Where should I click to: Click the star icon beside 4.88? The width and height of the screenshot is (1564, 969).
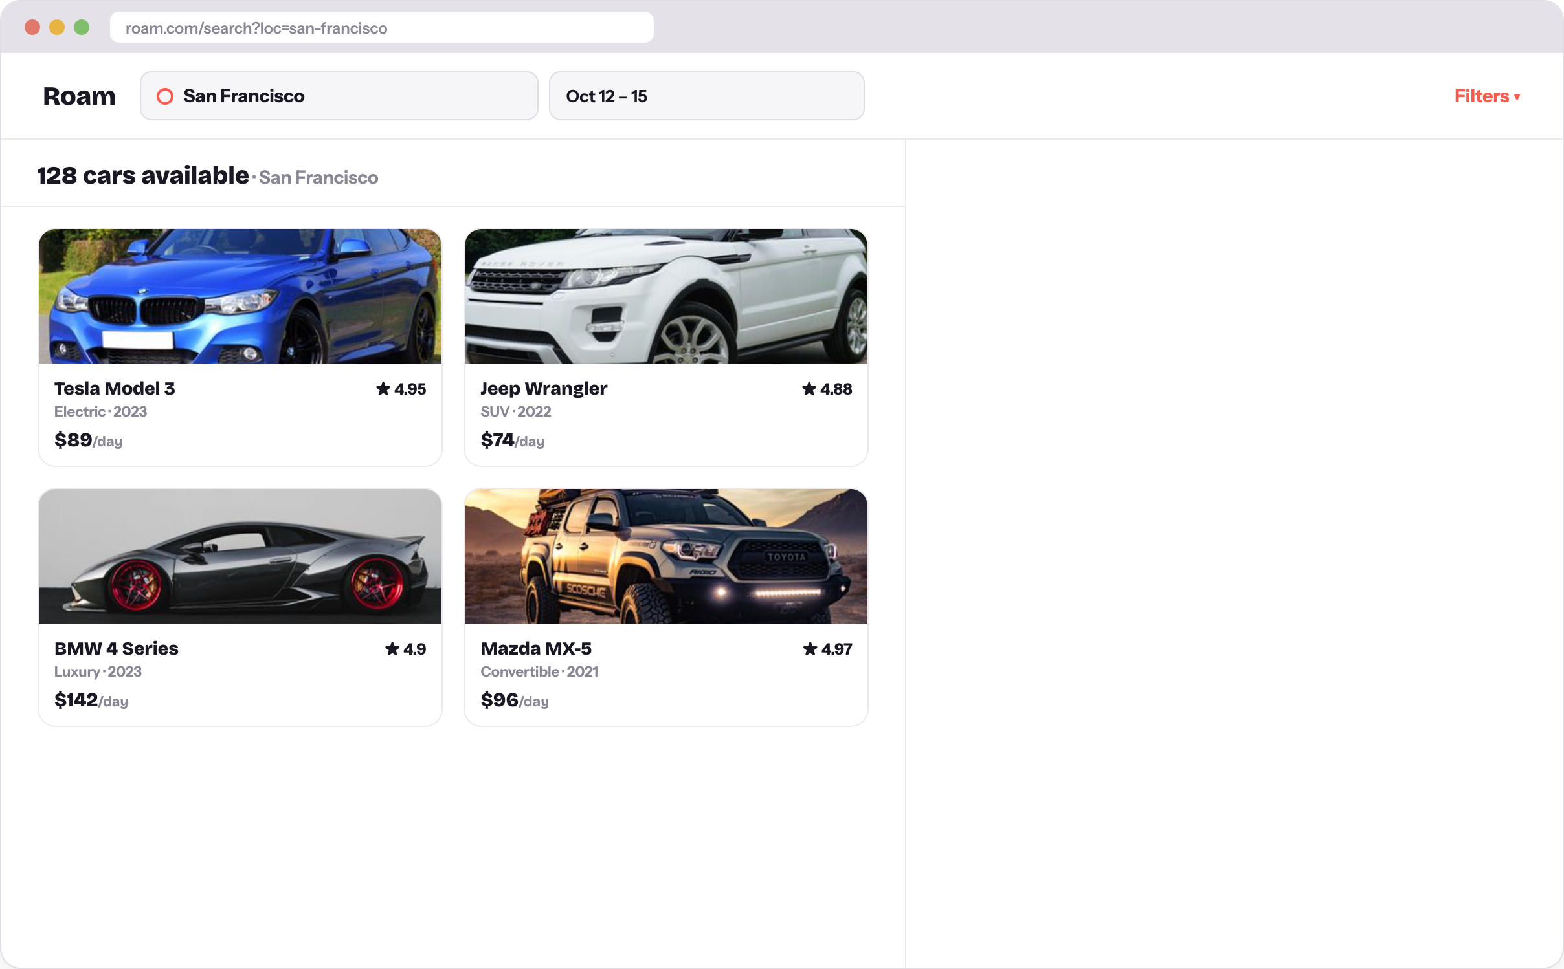(809, 389)
